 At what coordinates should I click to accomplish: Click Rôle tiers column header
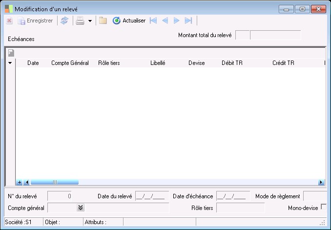point(109,63)
